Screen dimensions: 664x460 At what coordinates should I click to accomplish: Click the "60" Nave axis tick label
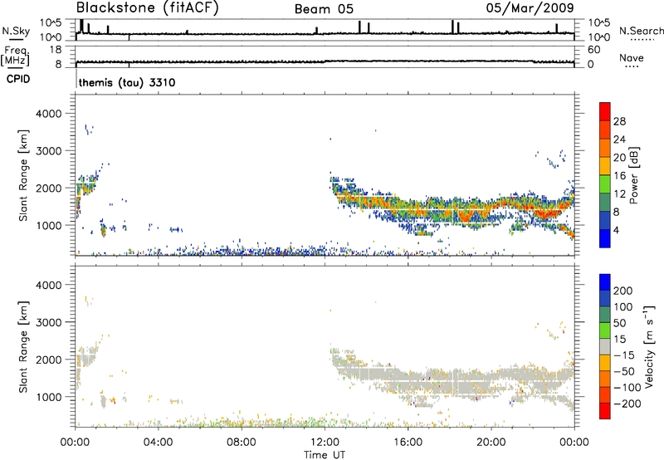pyautogui.click(x=593, y=50)
